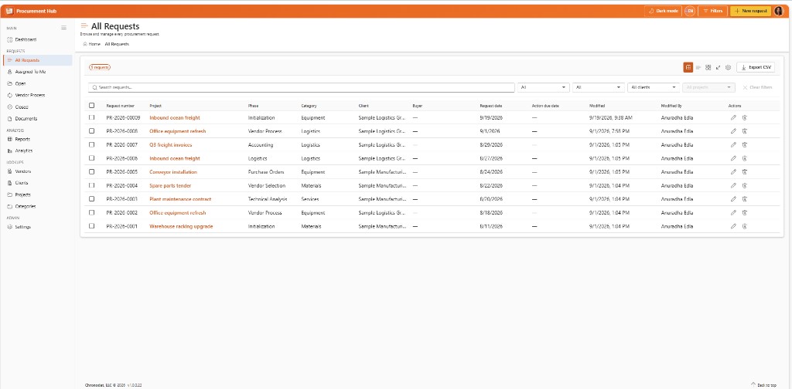Focus the Search requests field
The image size is (792, 389).
pos(302,87)
